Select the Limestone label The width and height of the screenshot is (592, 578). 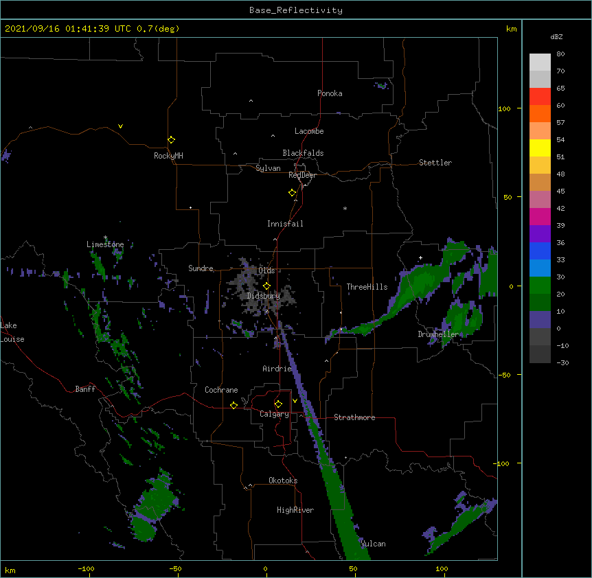pyautogui.click(x=105, y=244)
